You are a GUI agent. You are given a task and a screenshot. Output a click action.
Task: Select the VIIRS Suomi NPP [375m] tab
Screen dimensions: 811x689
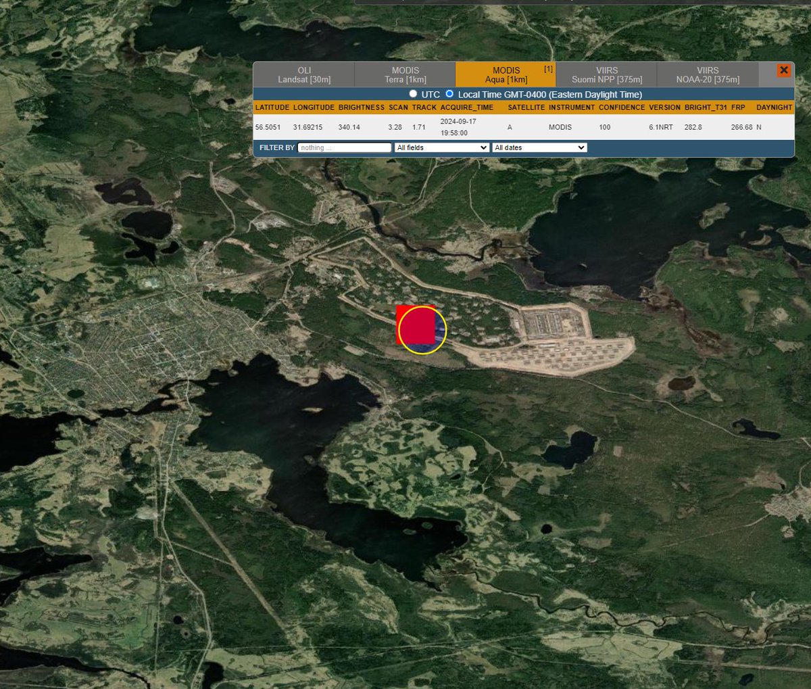pyautogui.click(x=607, y=74)
